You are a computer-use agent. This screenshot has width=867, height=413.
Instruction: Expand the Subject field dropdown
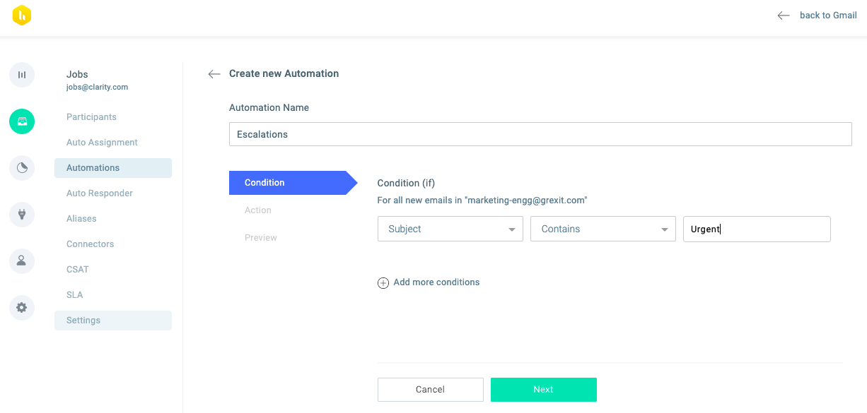pyautogui.click(x=450, y=229)
